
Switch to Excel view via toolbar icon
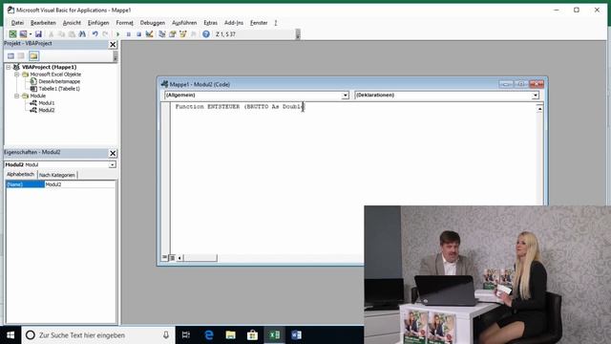tap(12, 34)
